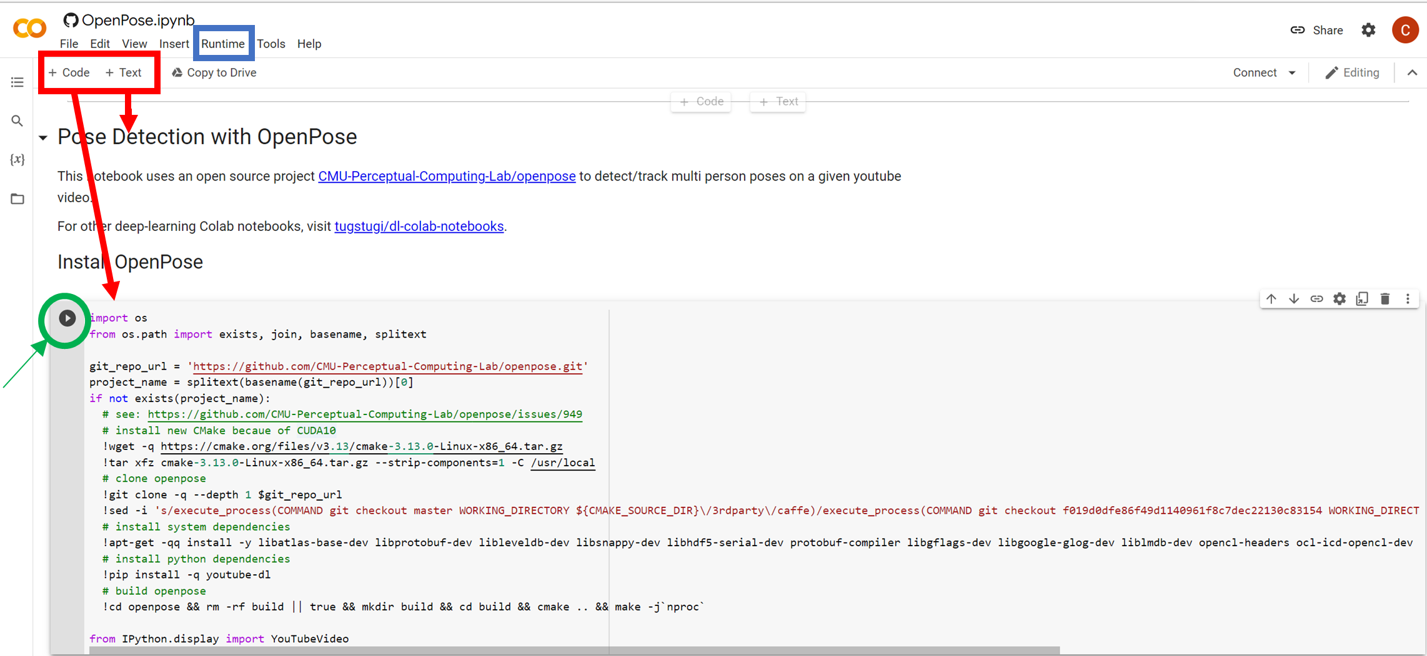1427x656 pixels.
Task: Open the cell editor settings gear
Action: [x=1340, y=299]
